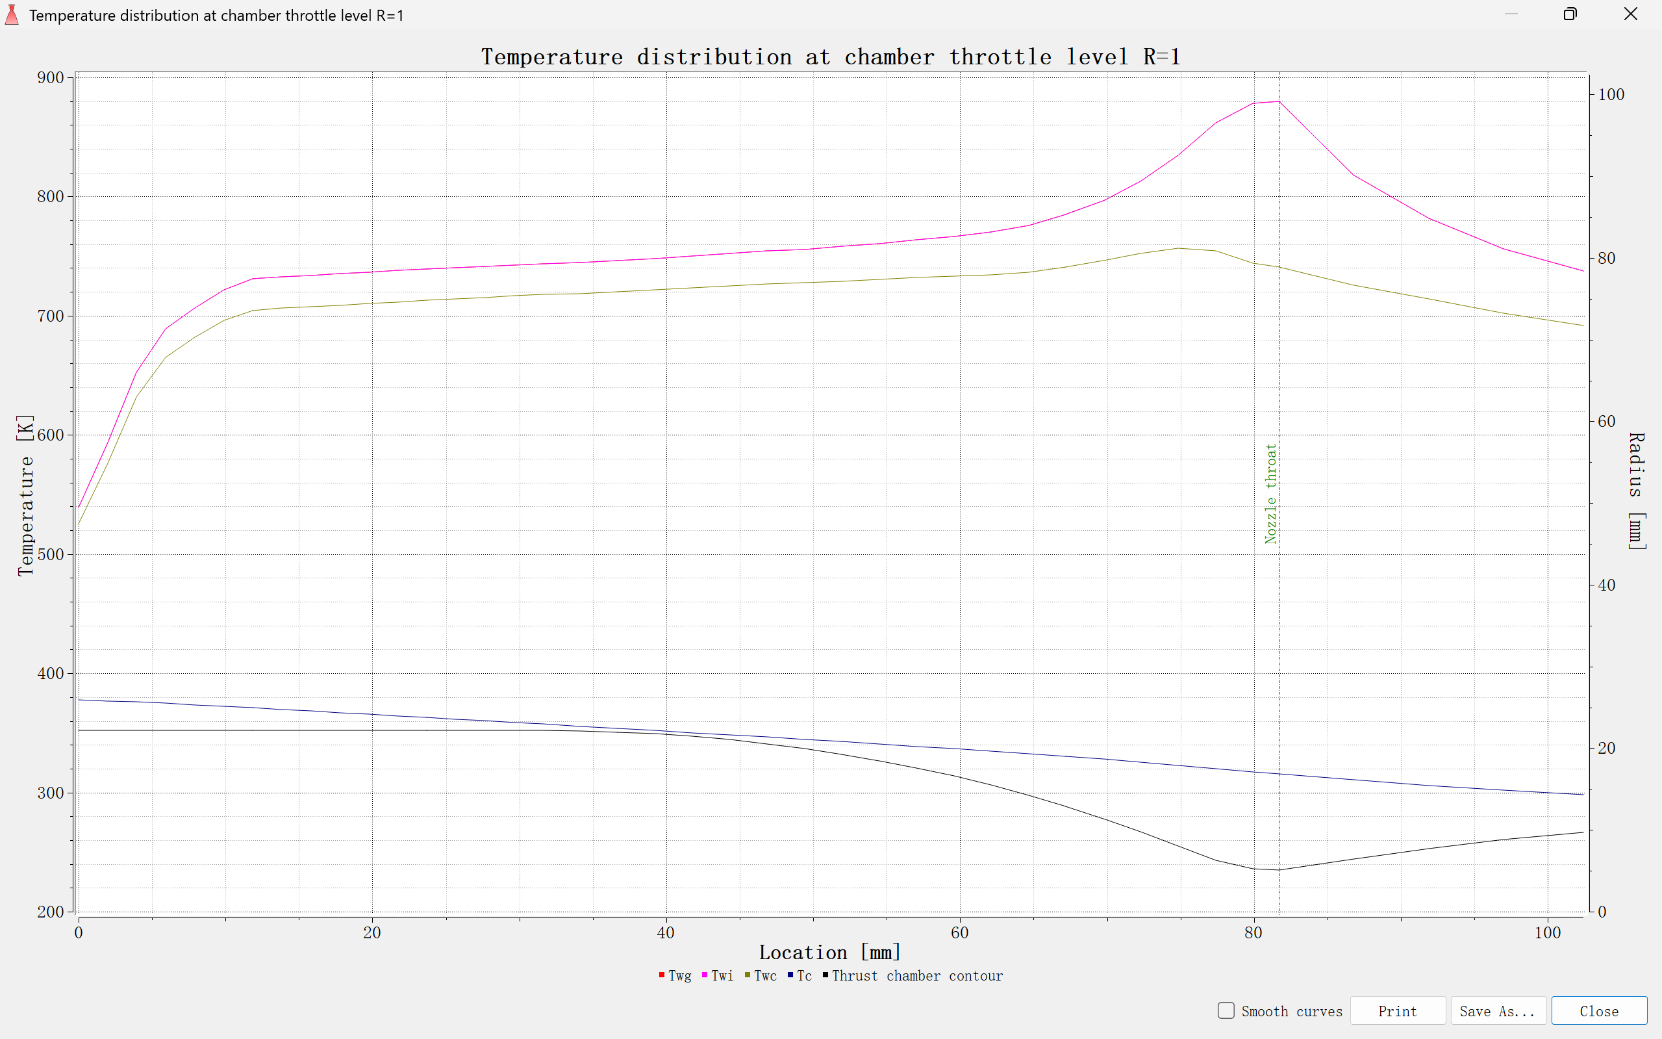The height and width of the screenshot is (1039, 1662).
Task: Open the Save As dialog
Action: click(1498, 1010)
